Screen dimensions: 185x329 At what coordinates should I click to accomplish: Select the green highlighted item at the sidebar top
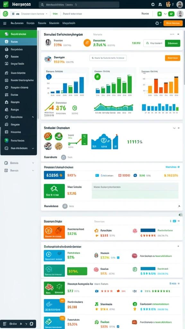point(18,34)
